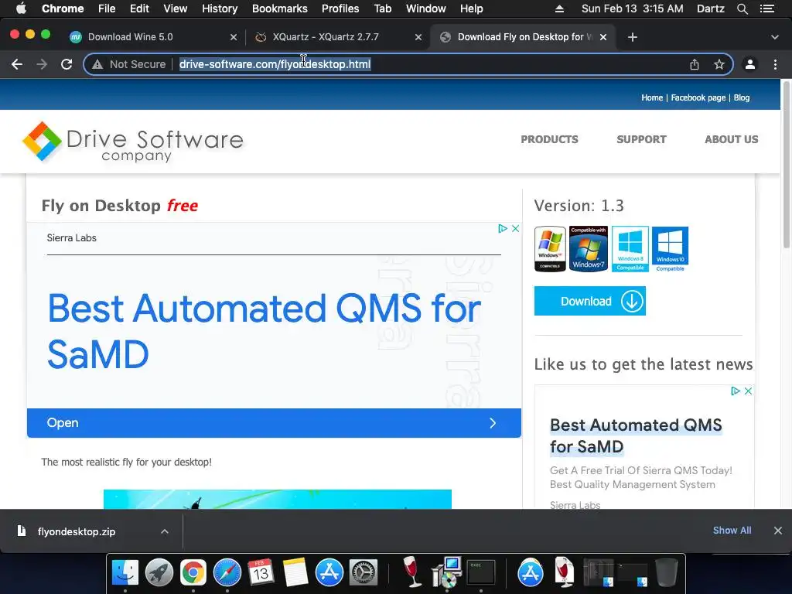Screen dimensions: 792x594
Task: Open the Profiles menu
Action: [340, 9]
